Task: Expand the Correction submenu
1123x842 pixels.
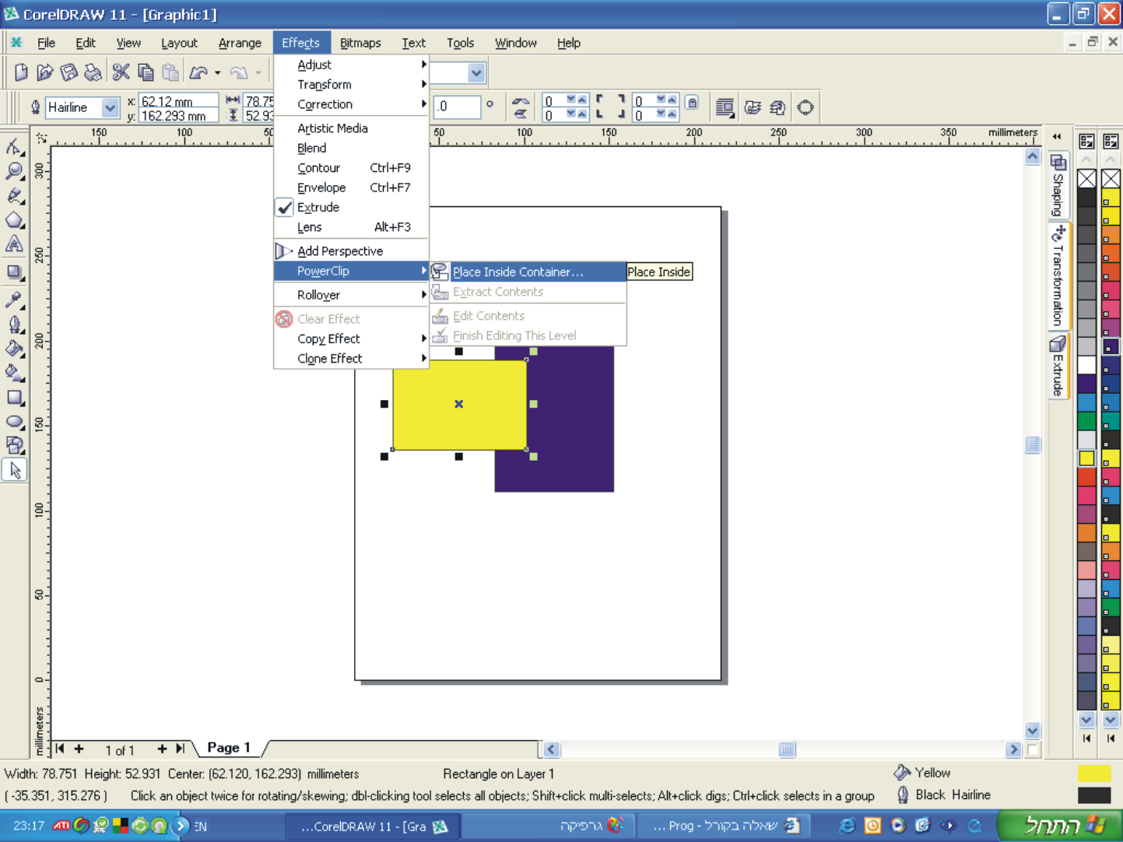Action: coord(352,104)
